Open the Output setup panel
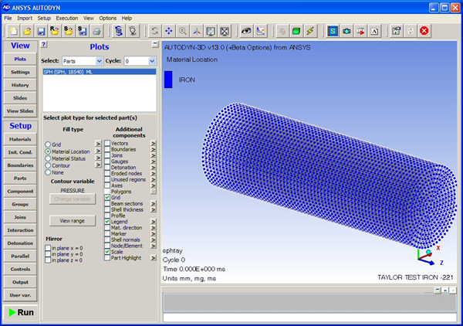Viewport: 463px width, 326px height. click(x=20, y=282)
